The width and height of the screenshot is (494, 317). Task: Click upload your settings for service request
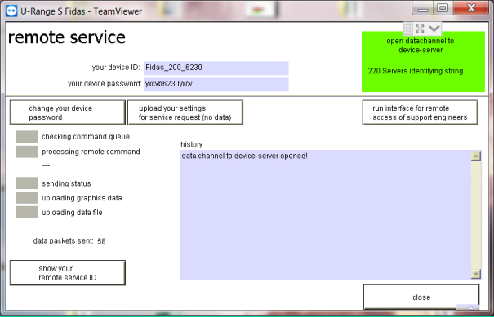tap(185, 112)
